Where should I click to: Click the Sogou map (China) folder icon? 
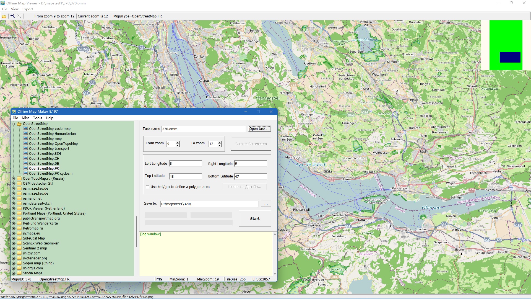tap(19, 263)
